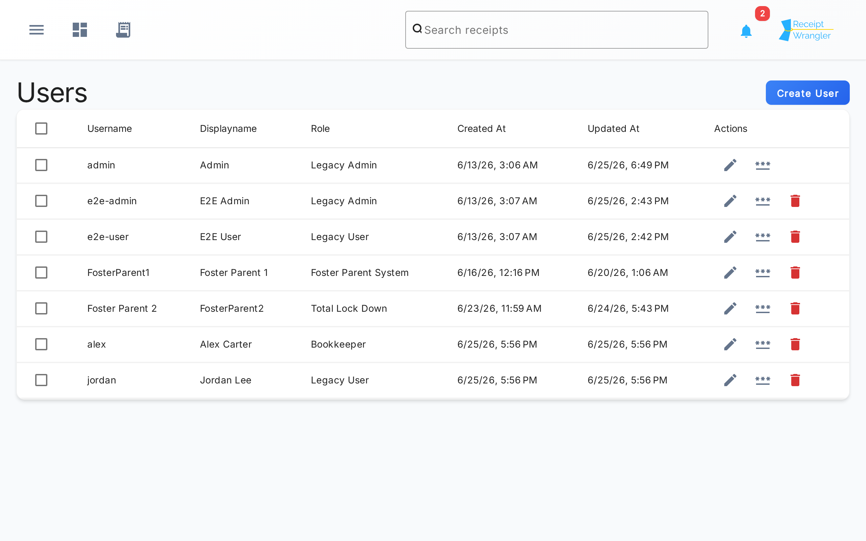
Task: Open the Receipt Wrangler logo menu
Action: tap(806, 30)
